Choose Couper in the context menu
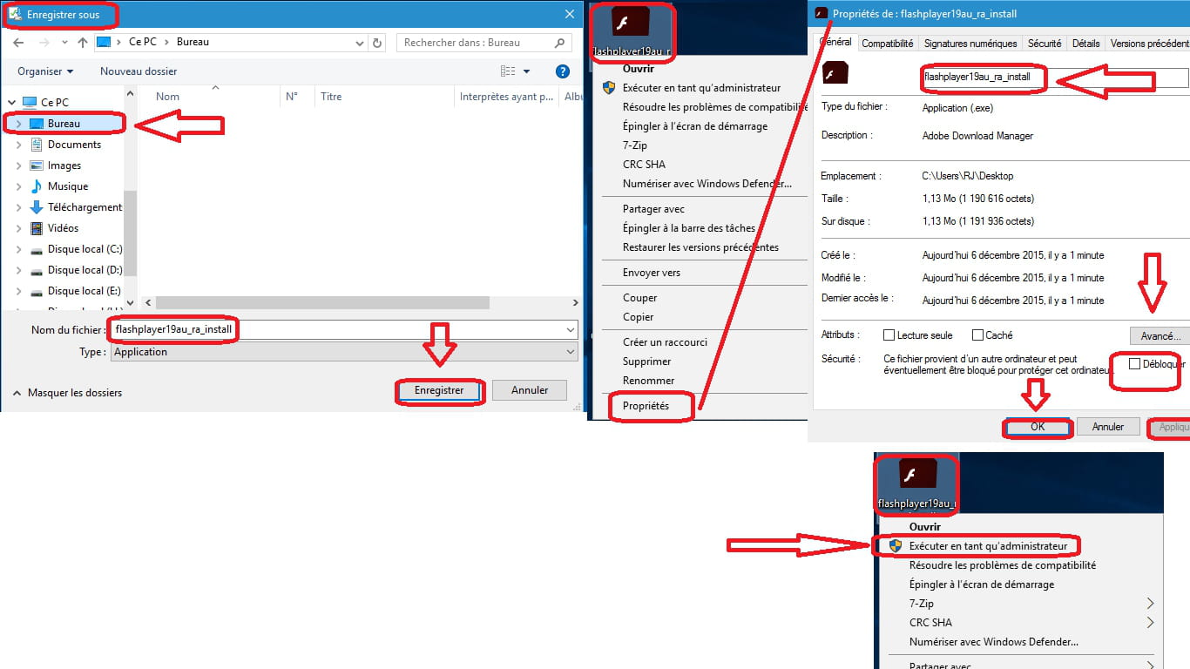Image resolution: width=1190 pixels, height=669 pixels. (x=639, y=298)
